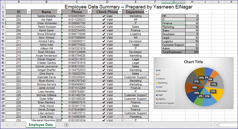Select row 5 header
Viewport: 238px width, 129px height.
coord(3,23)
